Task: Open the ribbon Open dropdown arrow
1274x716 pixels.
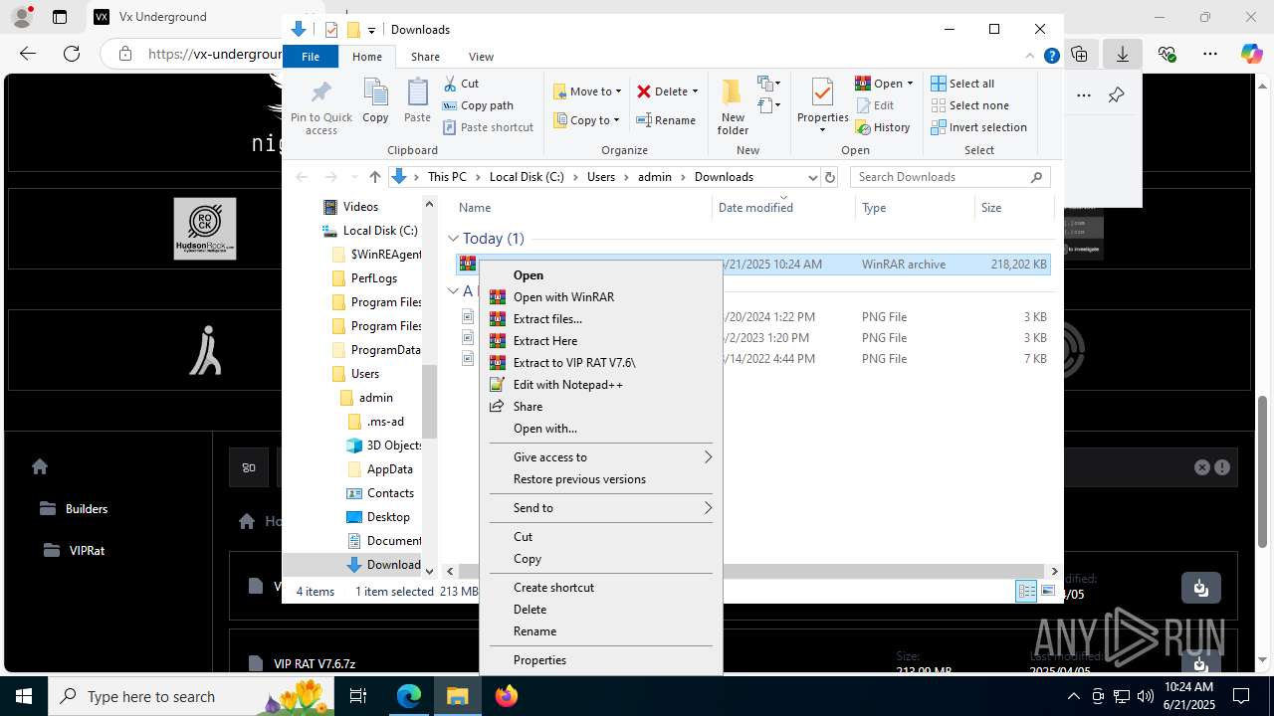Action: point(910,84)
